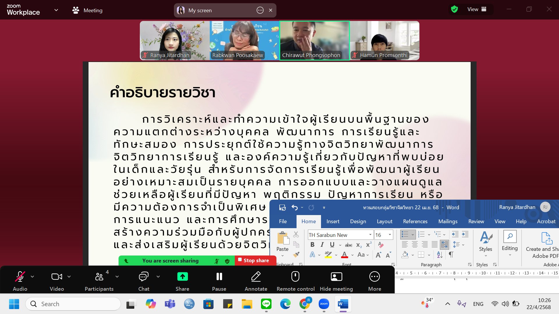Choose the red Font Color swatch
This screenshot has width=559, height=314.
(x=345, y=255)
